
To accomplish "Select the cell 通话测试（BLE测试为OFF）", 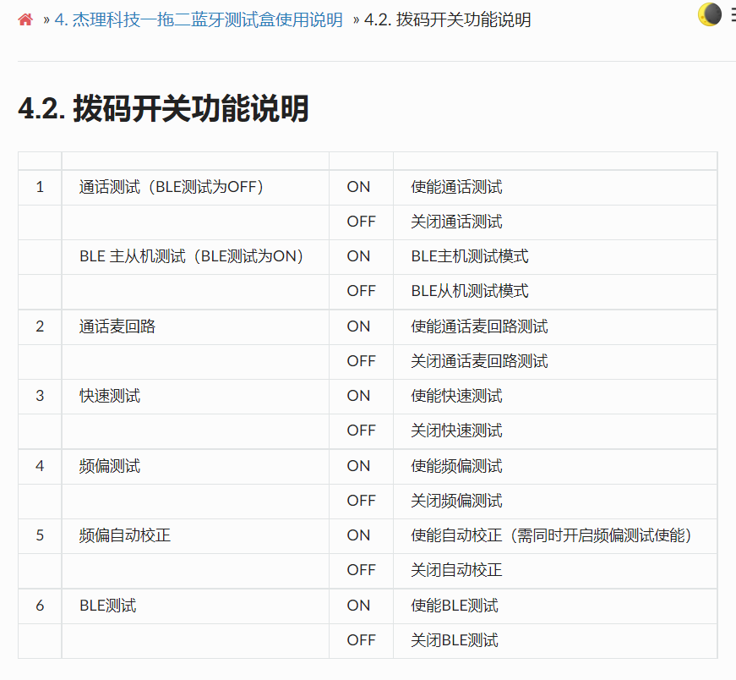I will pyautogui.click(x=195, y=187).
